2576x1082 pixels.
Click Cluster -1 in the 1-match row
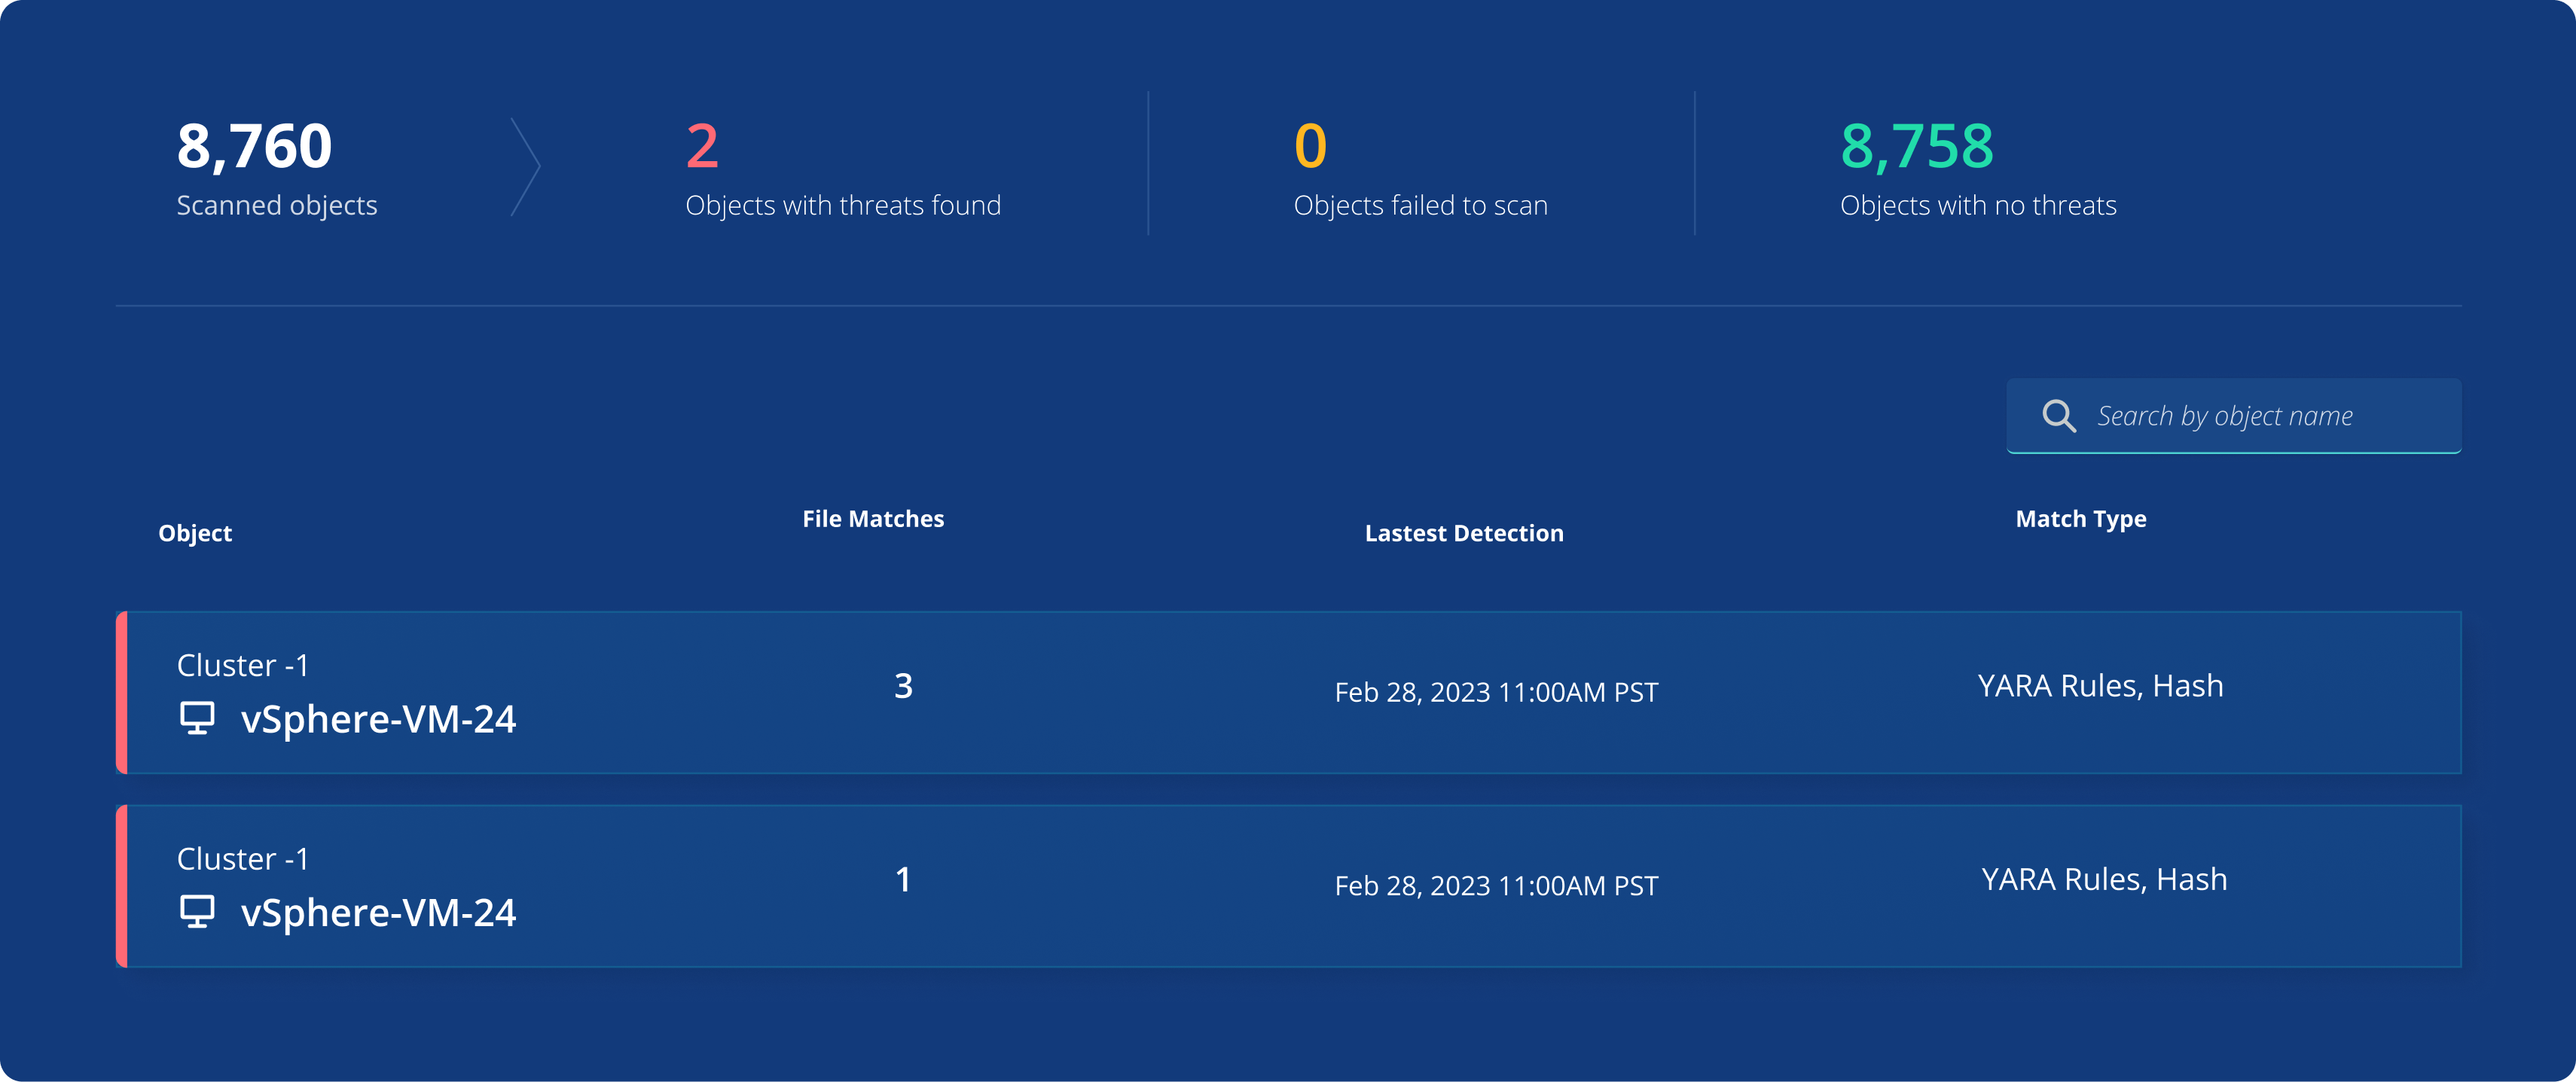tap(243, 858)
